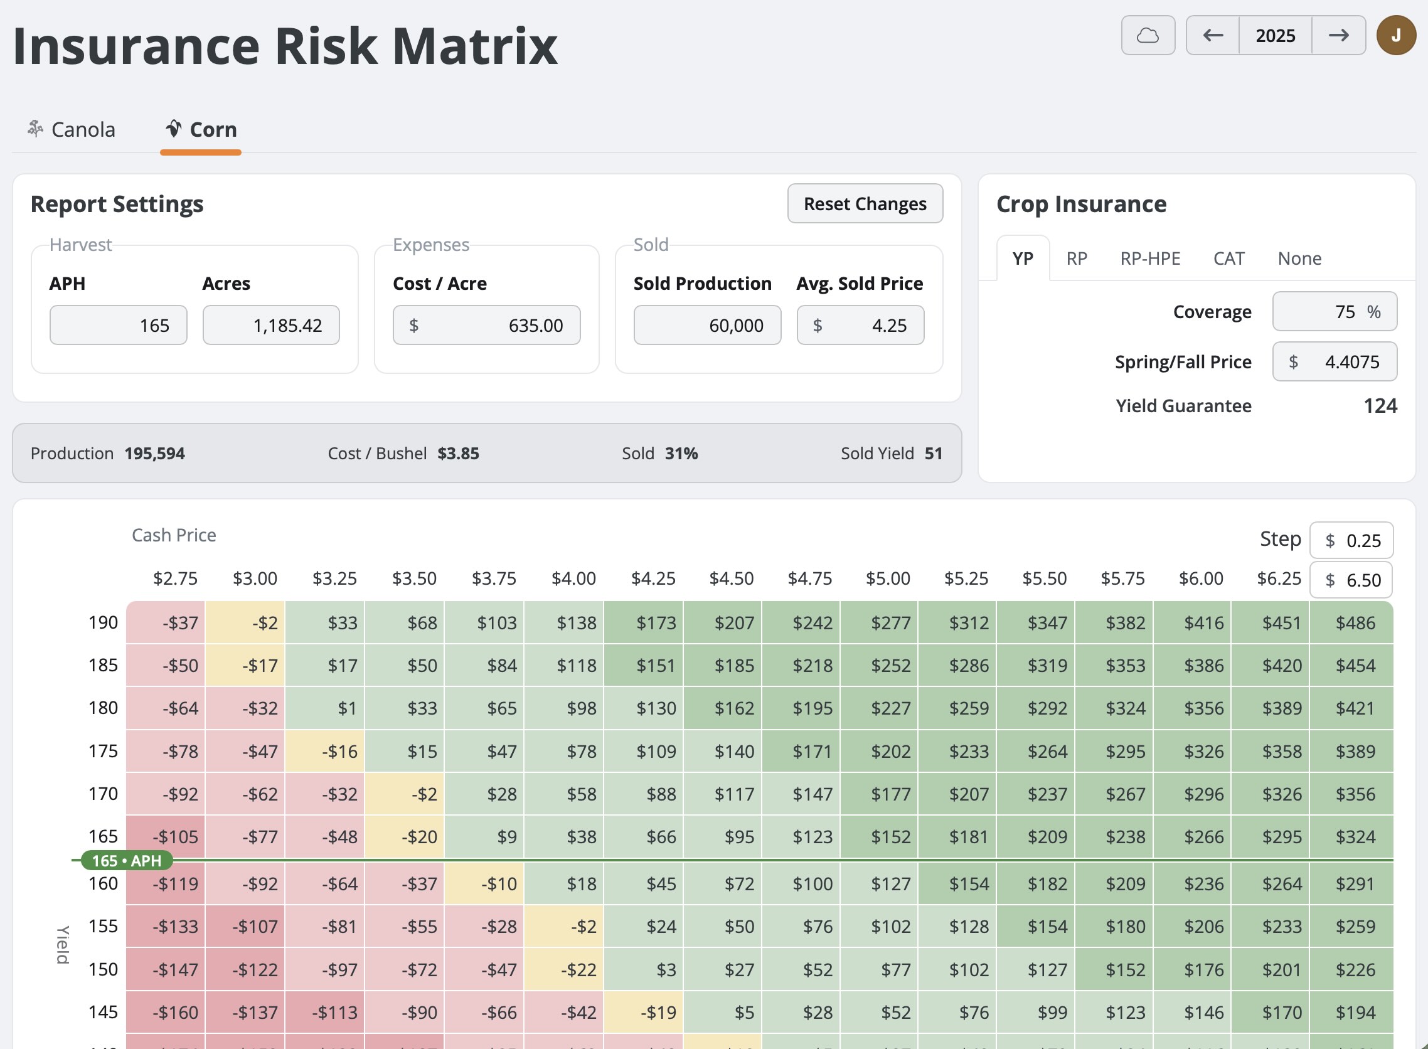1428x1049 pixels.
Task: Click the cloud sync icon
Action: pos(1149,36)
